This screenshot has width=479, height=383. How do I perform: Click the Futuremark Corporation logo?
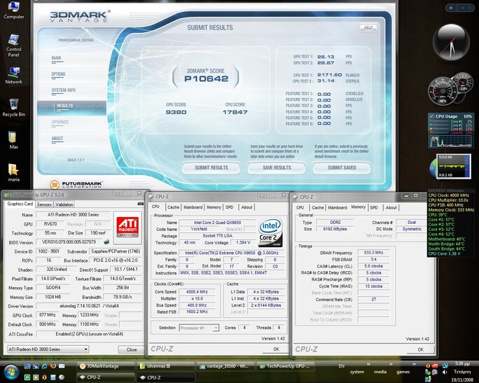click(x=76, y=184)
